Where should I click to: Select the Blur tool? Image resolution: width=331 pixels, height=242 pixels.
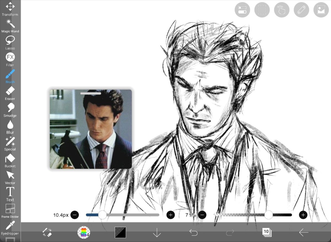tap(10, 127)
